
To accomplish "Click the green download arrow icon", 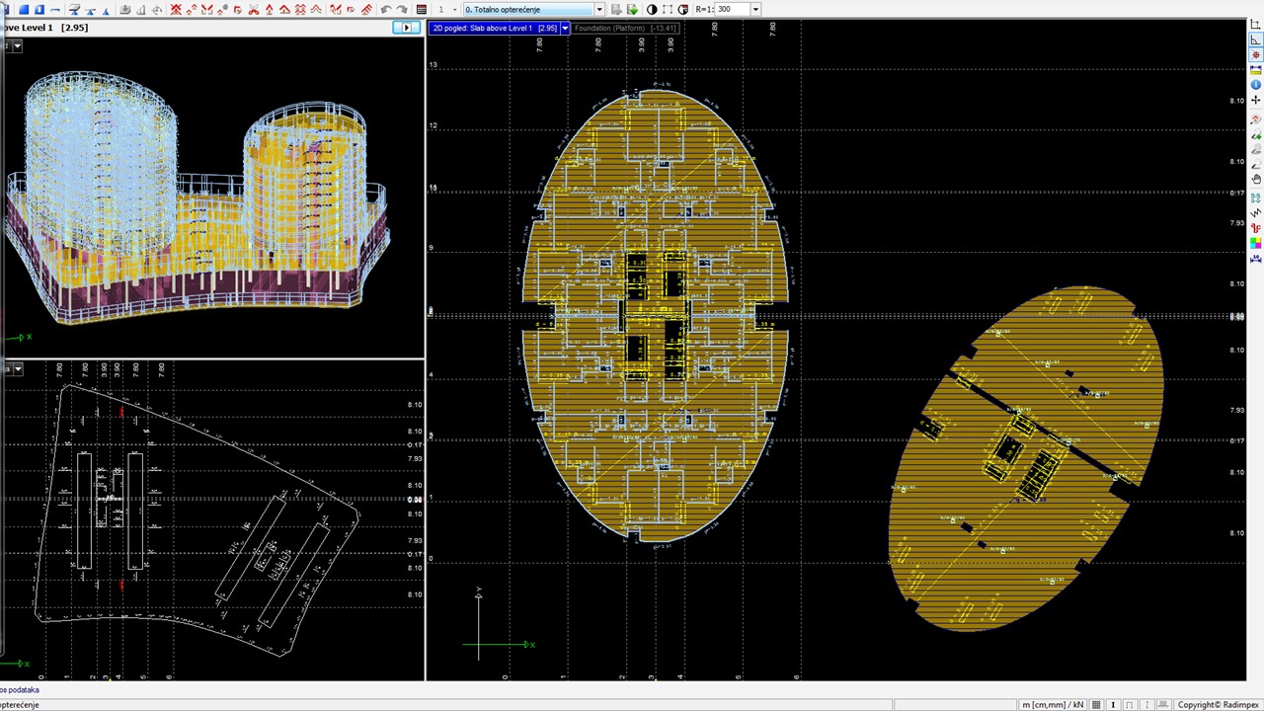I will click(x=633, y=10).
